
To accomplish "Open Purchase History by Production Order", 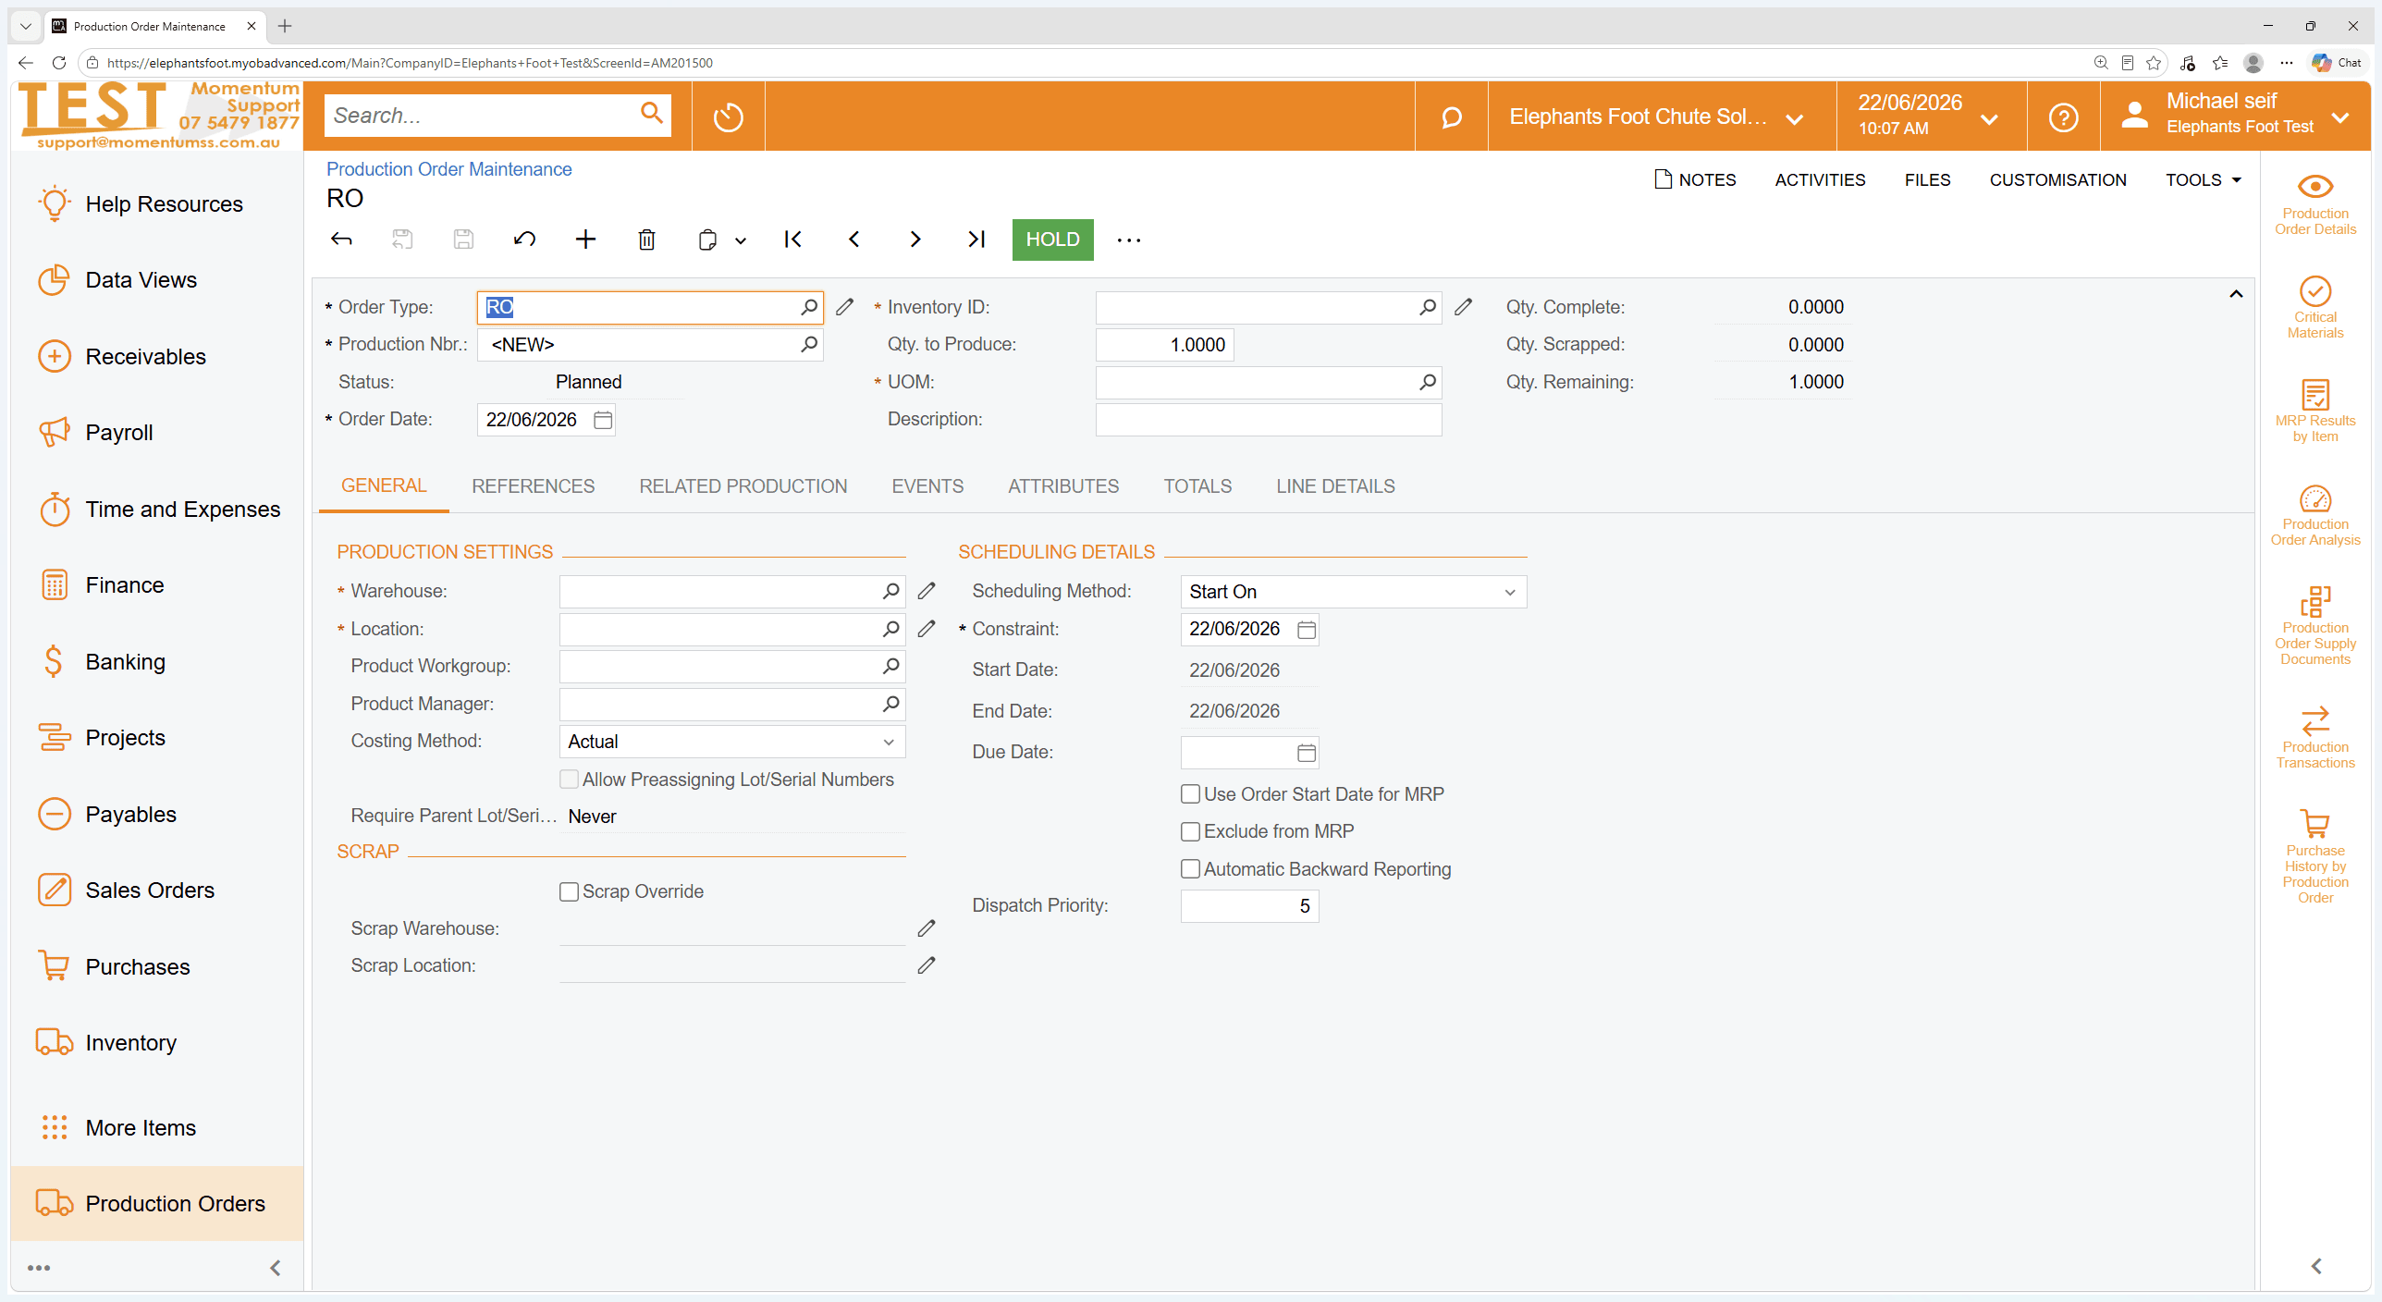I will (2314, 856).
